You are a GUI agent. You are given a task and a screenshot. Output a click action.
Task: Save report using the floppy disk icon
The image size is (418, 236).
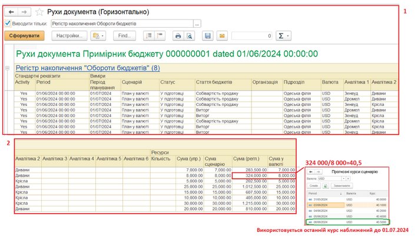[x=207, y=36]
